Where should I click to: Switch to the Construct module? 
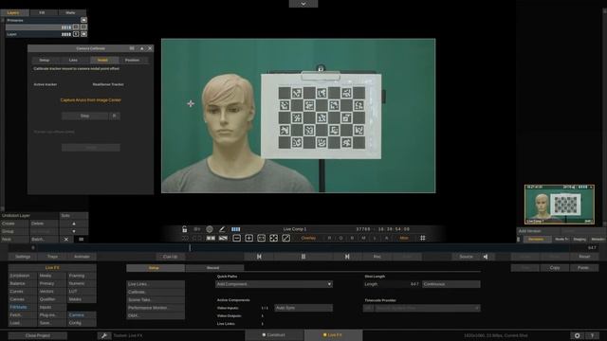click(274, 335)
